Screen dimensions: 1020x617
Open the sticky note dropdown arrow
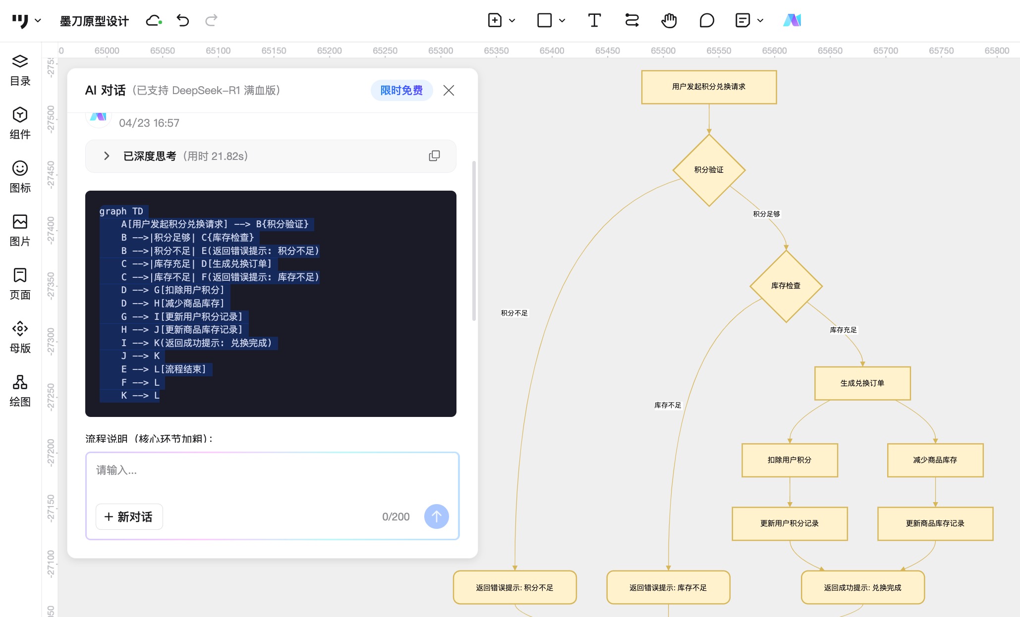760,21
